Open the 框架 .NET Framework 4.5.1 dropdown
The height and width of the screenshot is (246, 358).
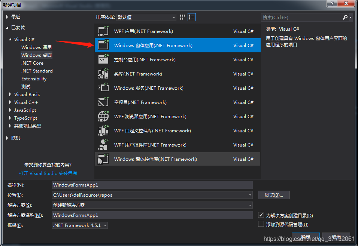pyautogui.click(x=80, y=225)
